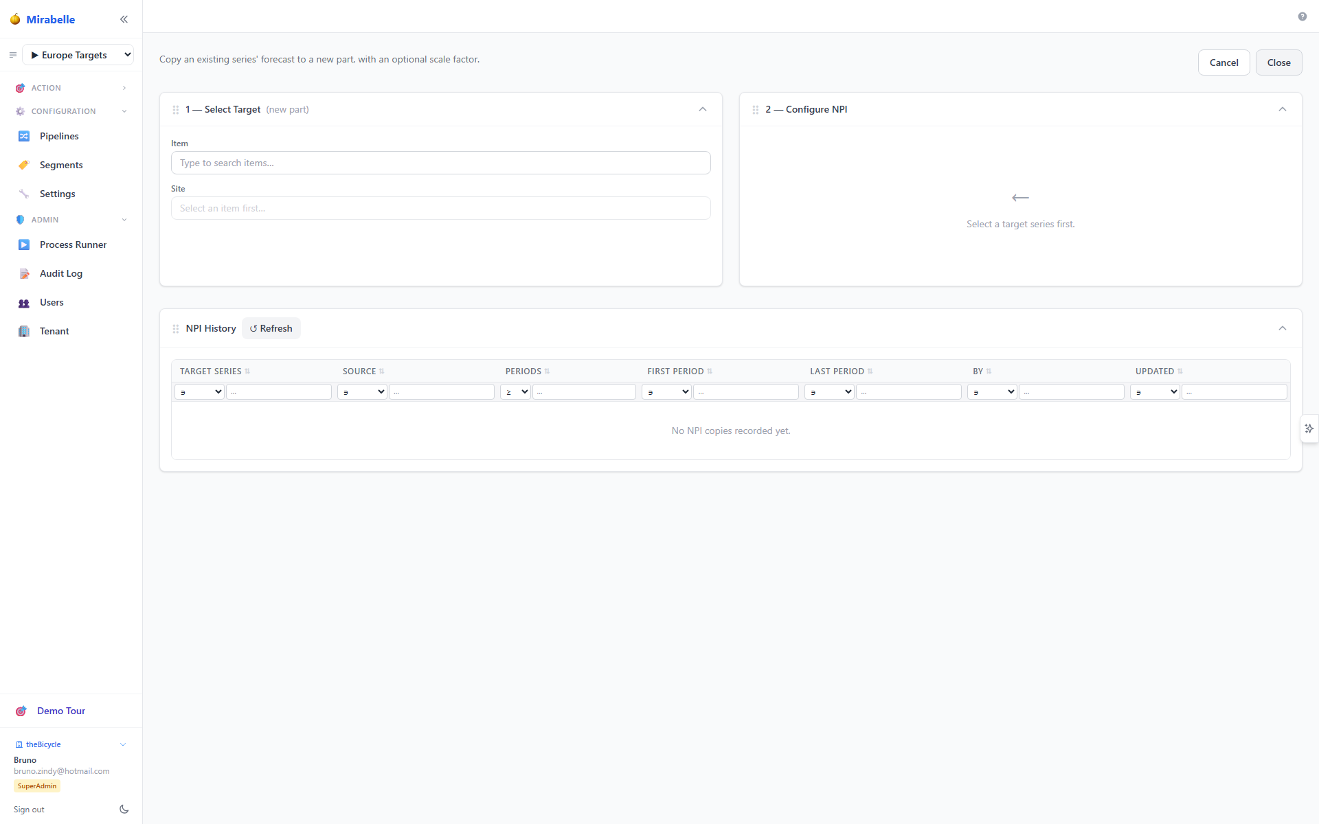1319x824 pixels.
Task: Click the Mirabelle fruit logo icon
Action: pos(15,19)
